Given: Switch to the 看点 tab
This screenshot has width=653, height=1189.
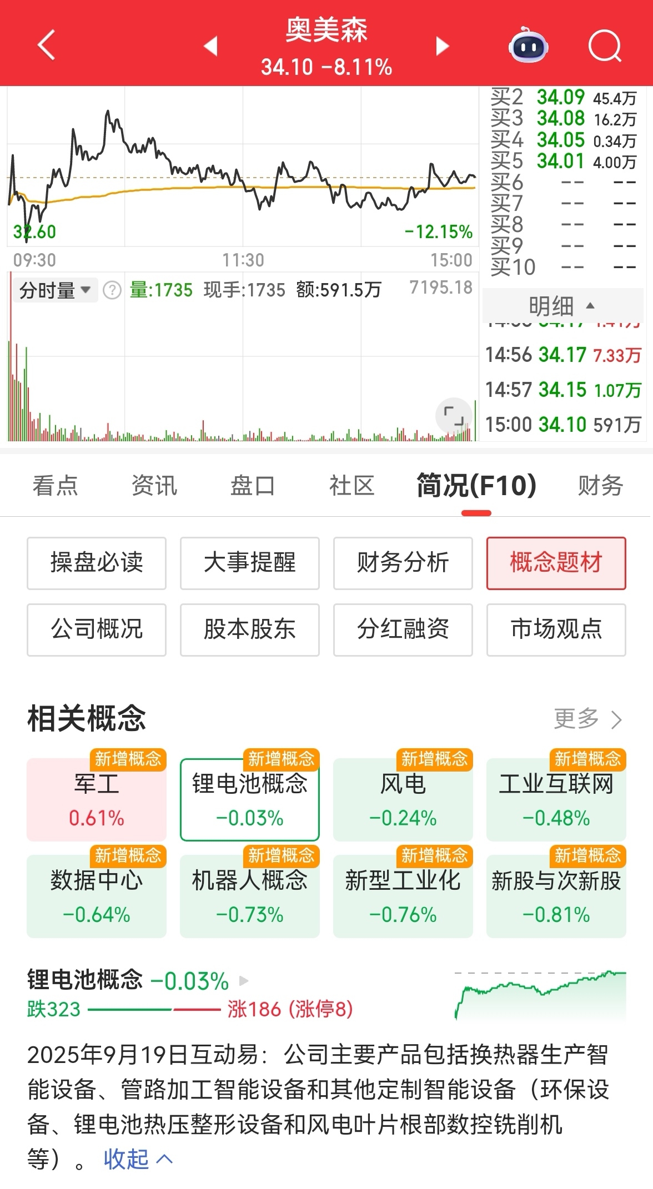Looking at the screenshot, I should pyautogui.click(x=55, y=486).
